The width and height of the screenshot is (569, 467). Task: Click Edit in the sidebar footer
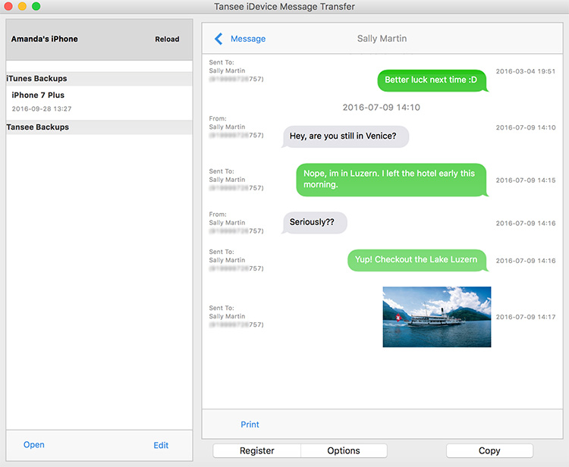pos(161,445)
